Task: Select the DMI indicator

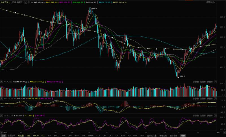Action: 104,136
